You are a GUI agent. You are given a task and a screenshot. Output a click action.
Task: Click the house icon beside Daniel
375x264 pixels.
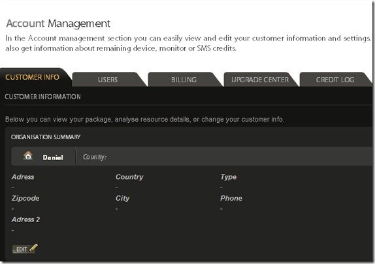click(28, 156)
